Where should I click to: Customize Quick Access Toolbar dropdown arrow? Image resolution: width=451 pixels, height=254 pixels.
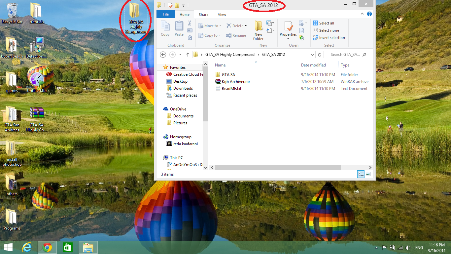(183, 5)
